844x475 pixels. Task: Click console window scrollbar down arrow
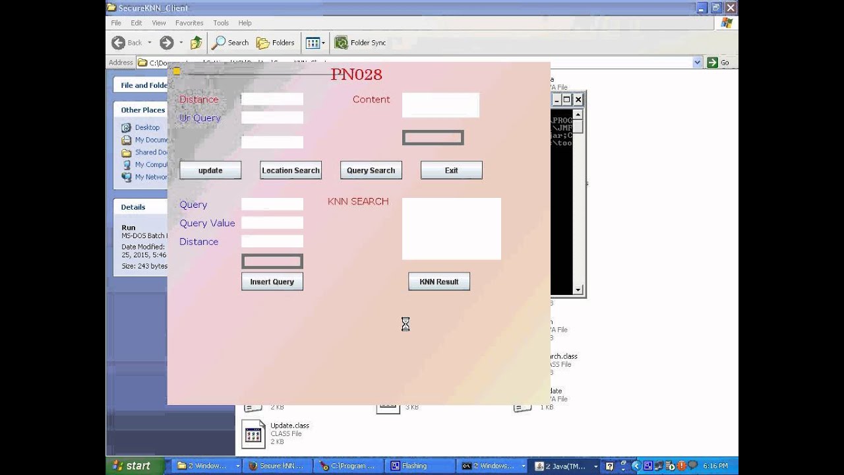click(x=578, y=290)
